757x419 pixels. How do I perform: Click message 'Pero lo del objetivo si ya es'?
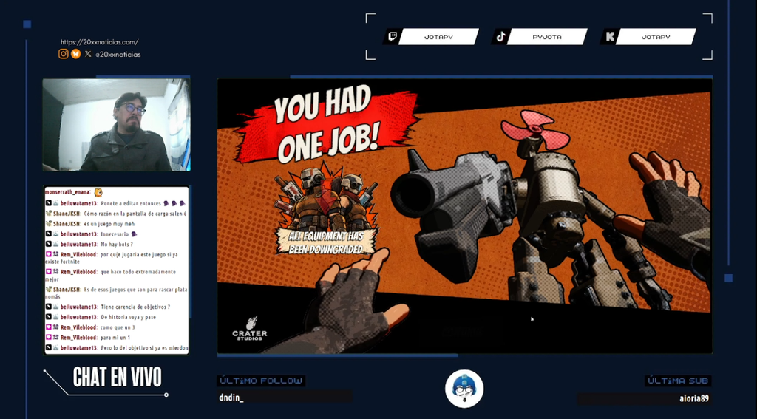144,347
